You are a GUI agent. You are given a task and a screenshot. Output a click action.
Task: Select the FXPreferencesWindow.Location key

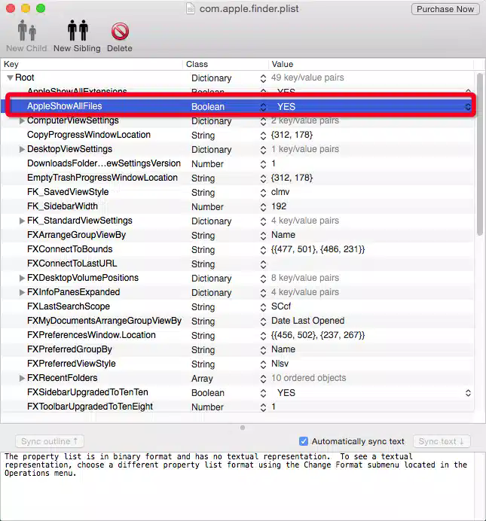click(x=91, y=335)
